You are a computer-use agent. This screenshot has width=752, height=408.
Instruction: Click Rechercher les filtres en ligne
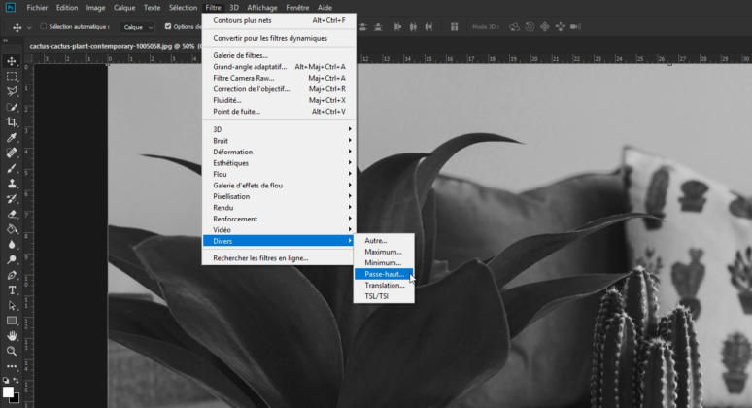tap(260, 257)
